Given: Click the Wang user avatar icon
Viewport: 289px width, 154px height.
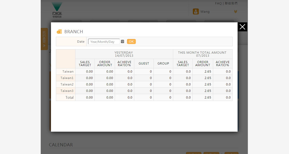Looking at the screenshot, I should (196, 12).
